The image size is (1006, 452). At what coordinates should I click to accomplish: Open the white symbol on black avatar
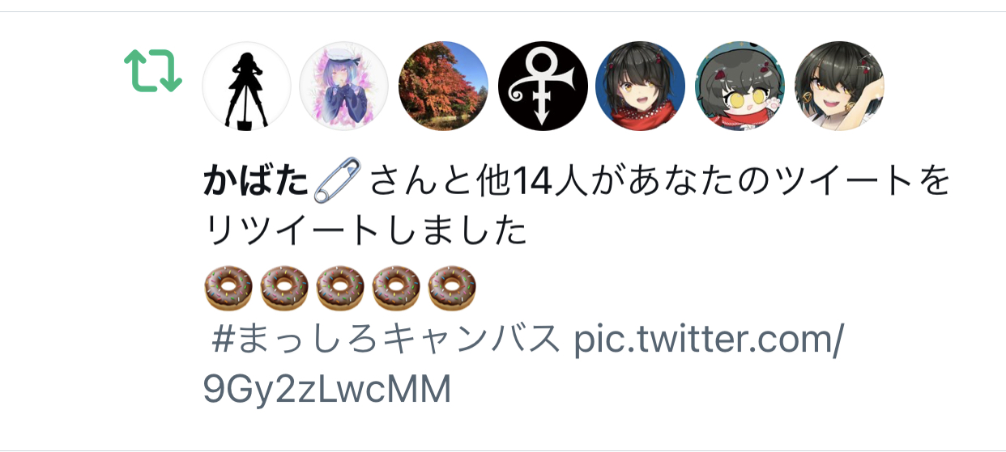pyautogui.click(x=543, y=86)
